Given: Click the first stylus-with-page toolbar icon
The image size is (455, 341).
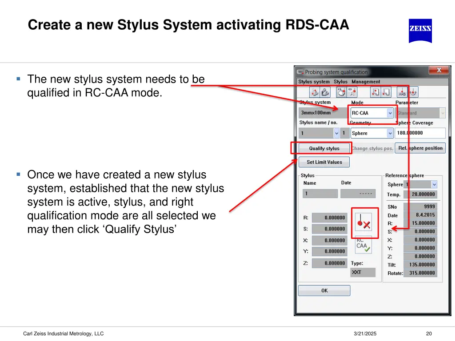Looking at the screenshot, I should pos(375,92).
